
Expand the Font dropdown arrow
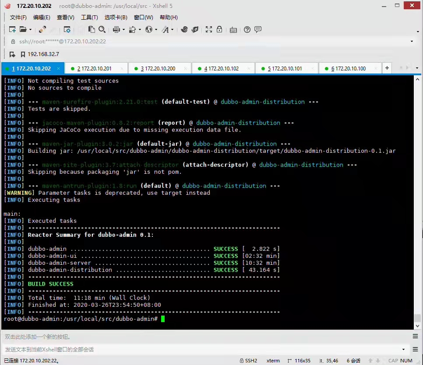click(172, 30)
